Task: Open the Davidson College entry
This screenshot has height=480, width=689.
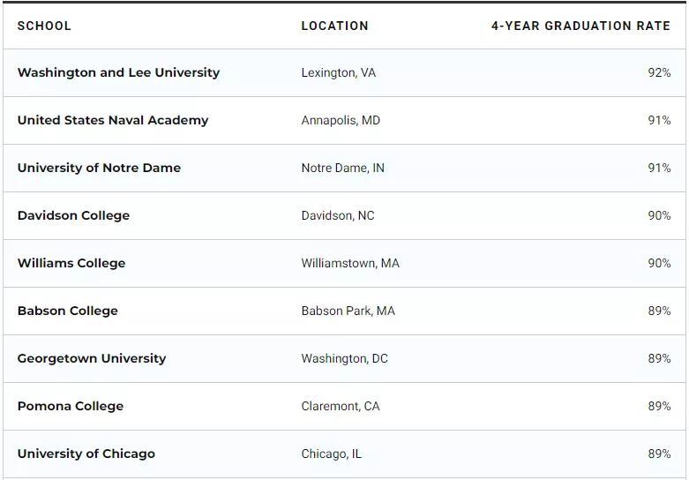Action: (73, 215)
